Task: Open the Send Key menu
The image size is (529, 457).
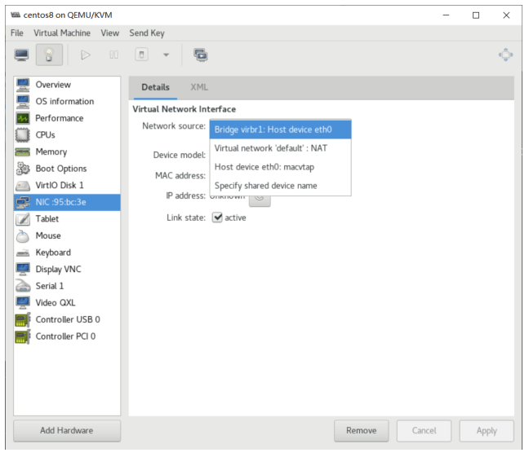Action: [x=147, y=33]
